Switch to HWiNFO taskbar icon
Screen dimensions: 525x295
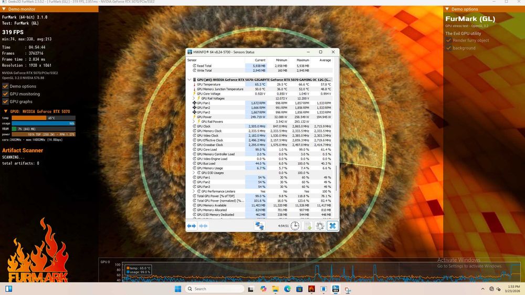(335, 289)
